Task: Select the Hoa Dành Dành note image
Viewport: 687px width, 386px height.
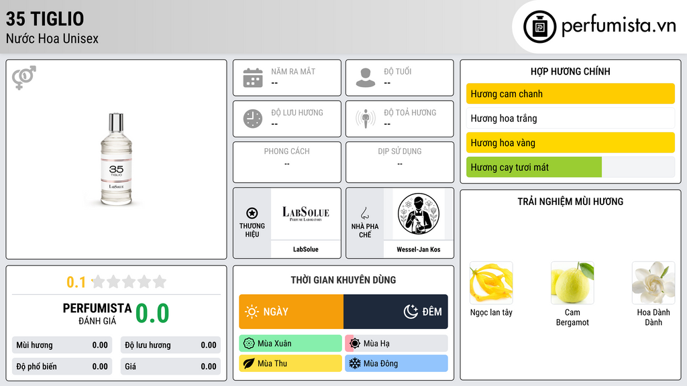Action: click(653, 283)
